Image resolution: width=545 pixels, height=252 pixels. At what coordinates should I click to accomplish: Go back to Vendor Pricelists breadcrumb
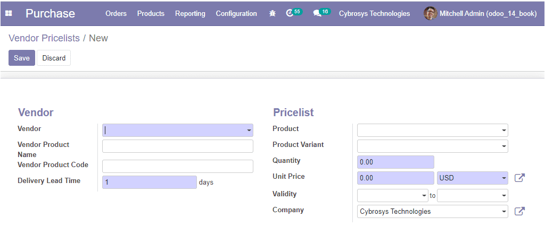(44, 38)
